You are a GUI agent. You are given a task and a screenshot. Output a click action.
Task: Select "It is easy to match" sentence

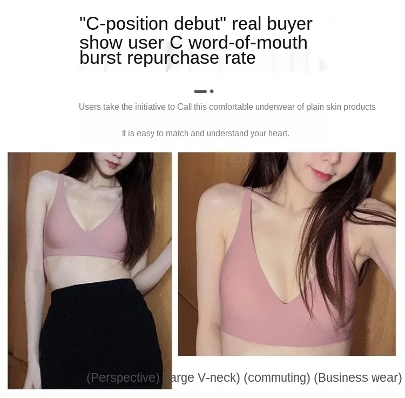point(155,134)
